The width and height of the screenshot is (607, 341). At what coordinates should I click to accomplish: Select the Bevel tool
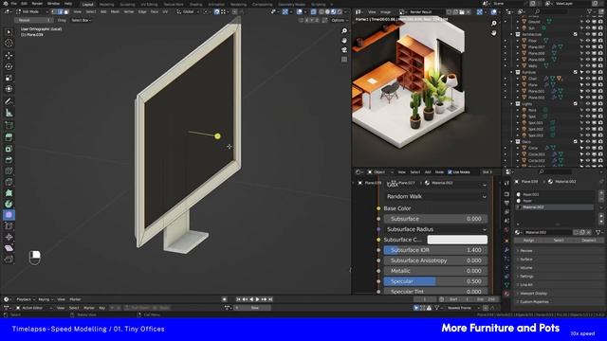(x=9, y=160)
